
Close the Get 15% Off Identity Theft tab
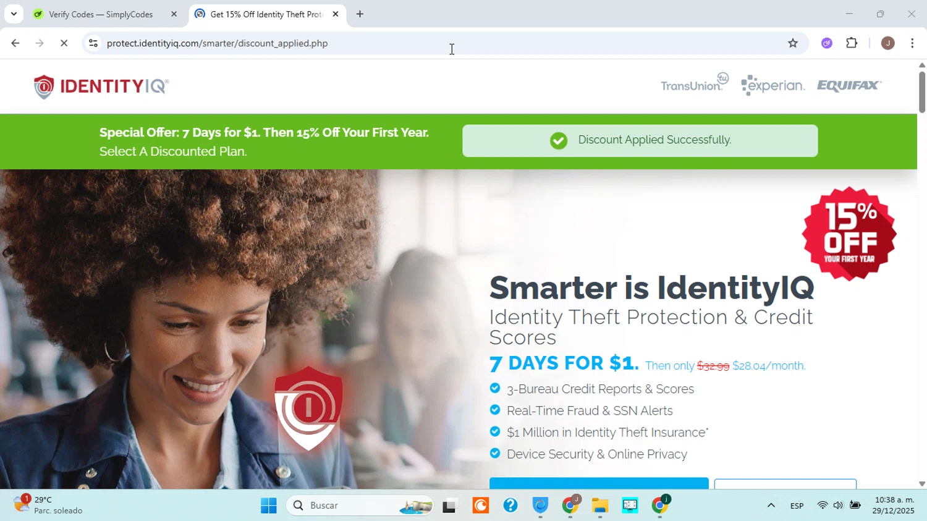[x=336, y=14]
